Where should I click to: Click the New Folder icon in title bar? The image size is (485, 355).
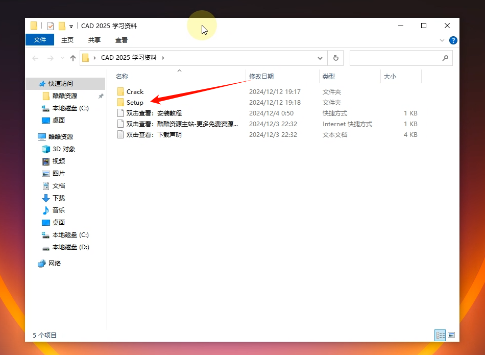[62, 26]
